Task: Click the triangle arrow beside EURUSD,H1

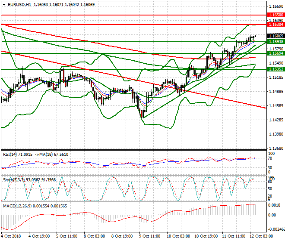Action: (4, 5)
